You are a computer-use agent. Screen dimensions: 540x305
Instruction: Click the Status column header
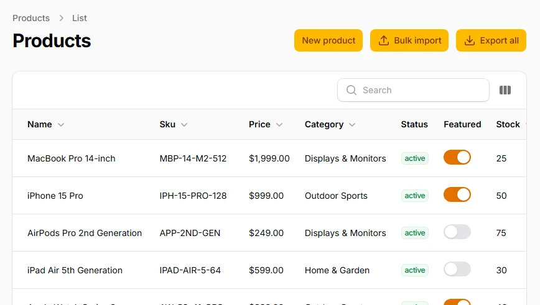414,124
